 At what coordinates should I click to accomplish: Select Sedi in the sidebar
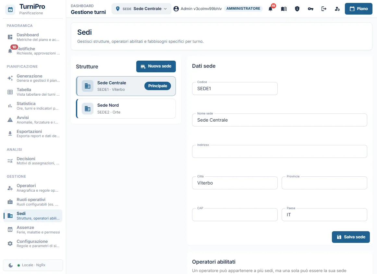[x=33, y=216]
